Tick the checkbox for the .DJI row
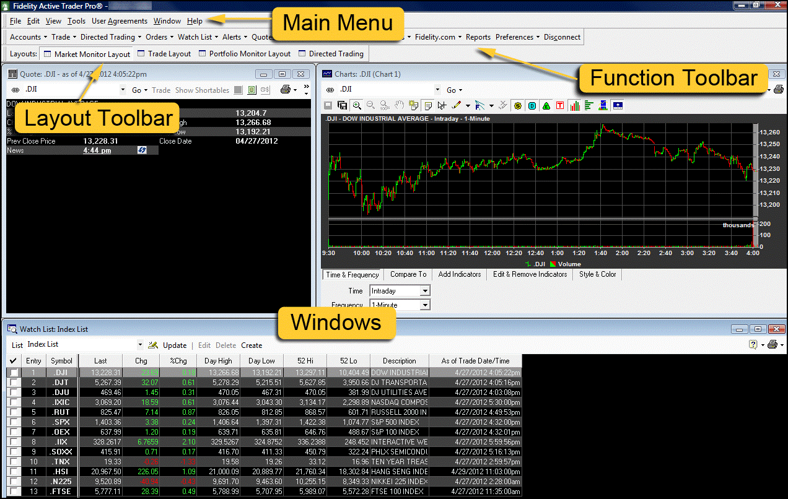The image size is (788, 499). tap(14, 373)
